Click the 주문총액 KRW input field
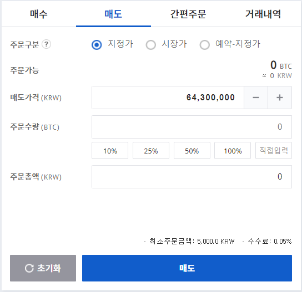This screenshot has height=292, width=302. point(192,177)
